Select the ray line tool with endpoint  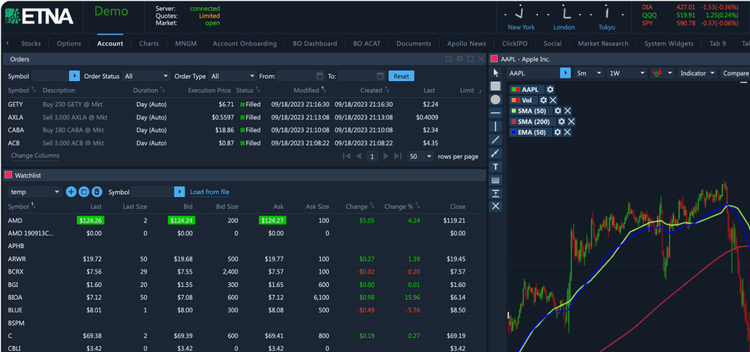click(496, 153)
